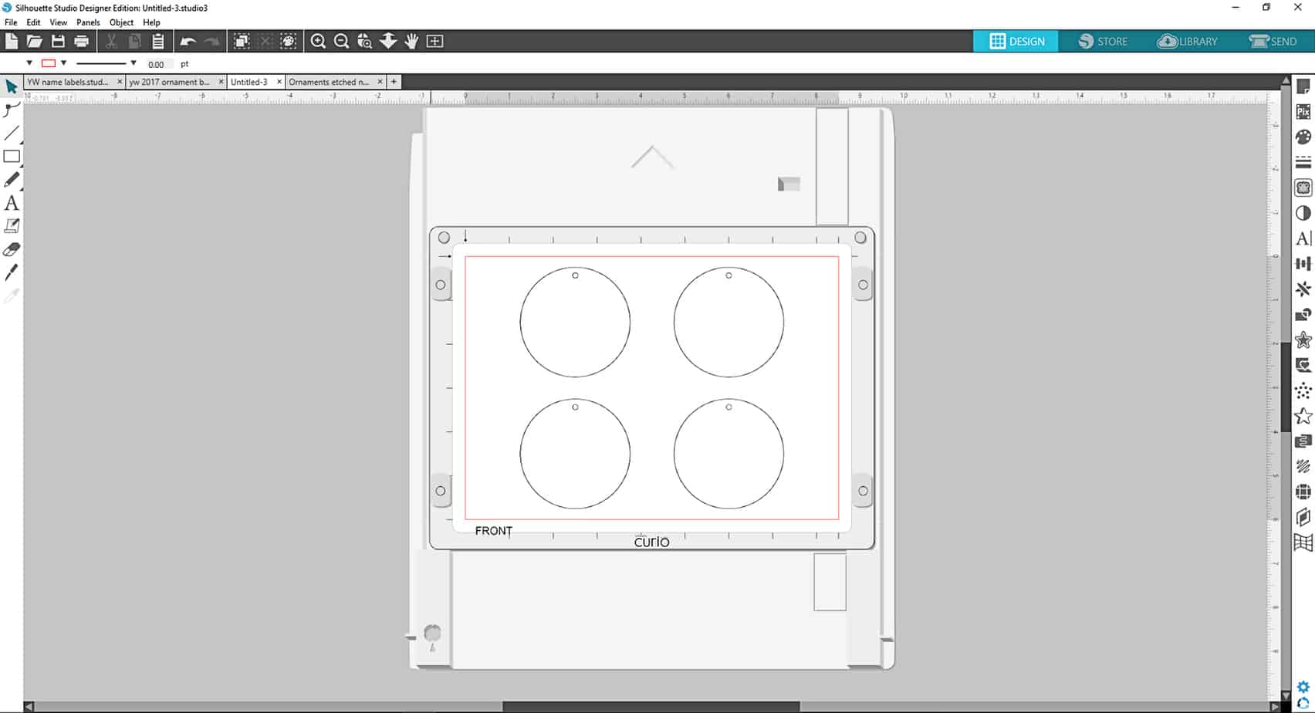Open the Page Setup panel icon

[1303, 86]
